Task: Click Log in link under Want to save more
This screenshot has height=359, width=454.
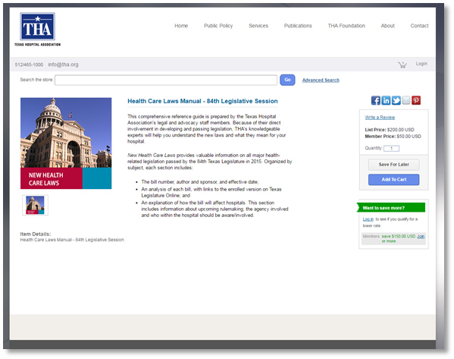Action: (368, 219)
